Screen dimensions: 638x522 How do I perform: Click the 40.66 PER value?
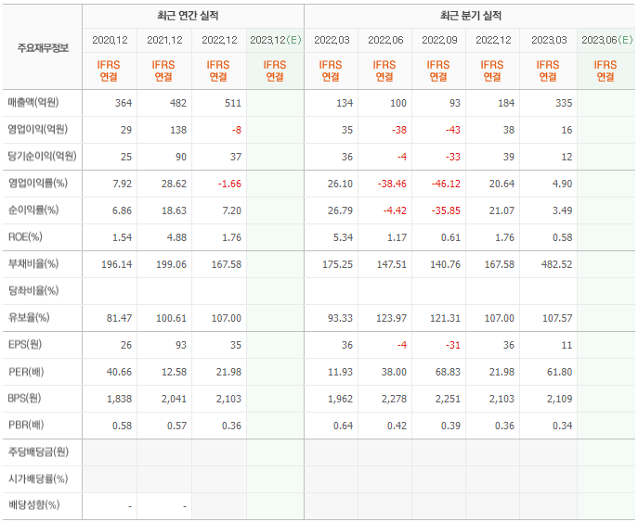point(119,372)
